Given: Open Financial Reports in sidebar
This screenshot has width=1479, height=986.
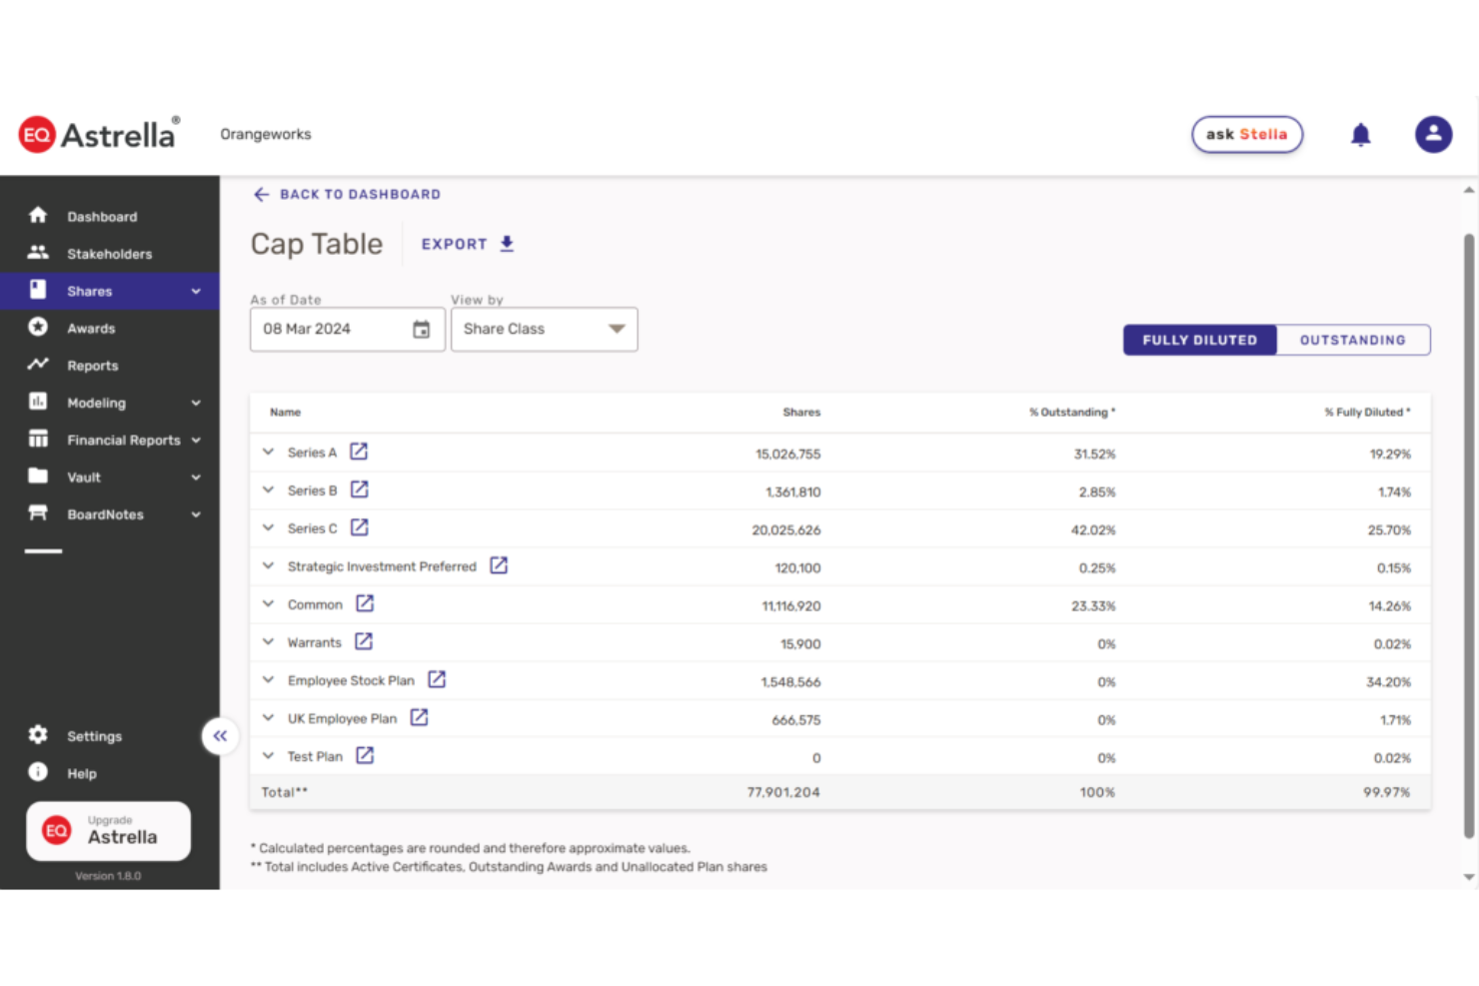Looking at the screenshot, I should [124, 440].
